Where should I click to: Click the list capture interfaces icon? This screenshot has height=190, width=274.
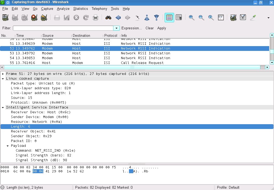[x=5, y=18]
